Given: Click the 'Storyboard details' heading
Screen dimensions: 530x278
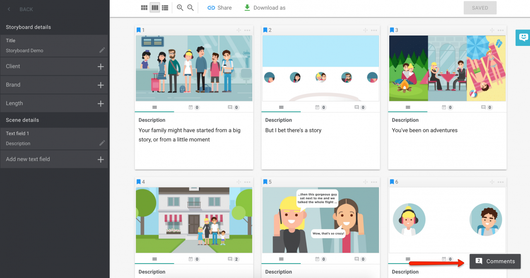Looking at the screenshot, I should pos(29,27).
